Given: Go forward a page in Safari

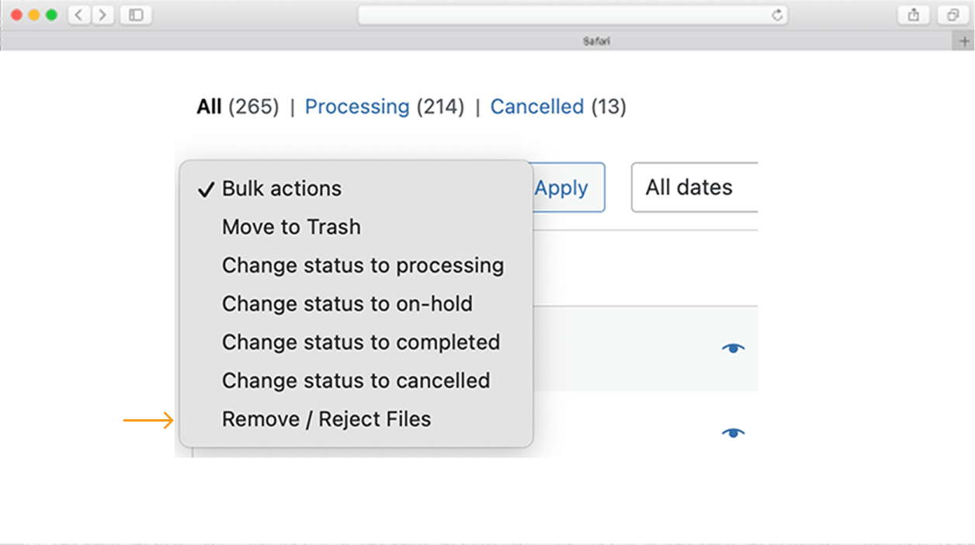Looking at the screenshot, I should pos(102,15).
